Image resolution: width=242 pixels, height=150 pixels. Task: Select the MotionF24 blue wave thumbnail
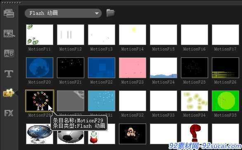pyautogui.click(x=164, y=68)
